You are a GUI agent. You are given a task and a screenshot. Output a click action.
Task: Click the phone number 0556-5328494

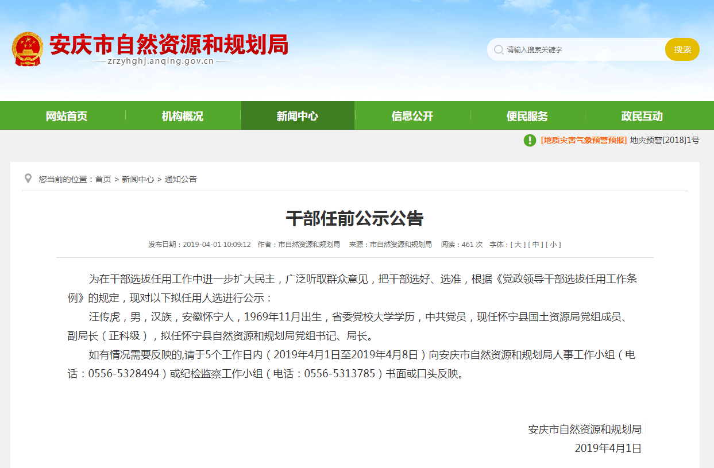coord(123,374)
